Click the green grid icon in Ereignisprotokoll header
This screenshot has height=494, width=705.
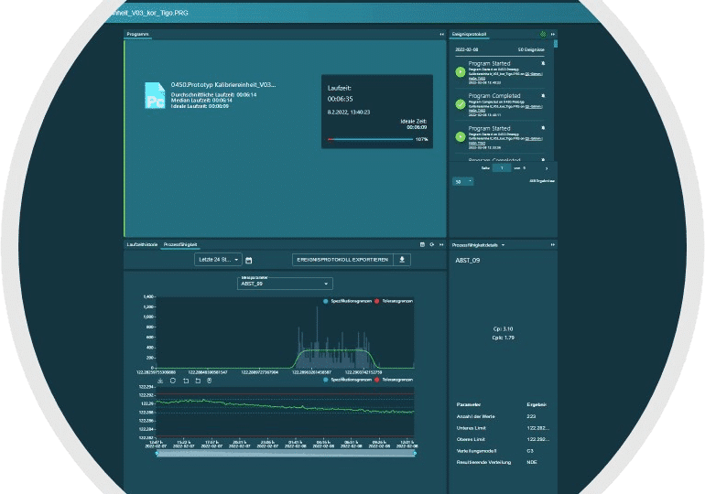(x=543, y=34)
